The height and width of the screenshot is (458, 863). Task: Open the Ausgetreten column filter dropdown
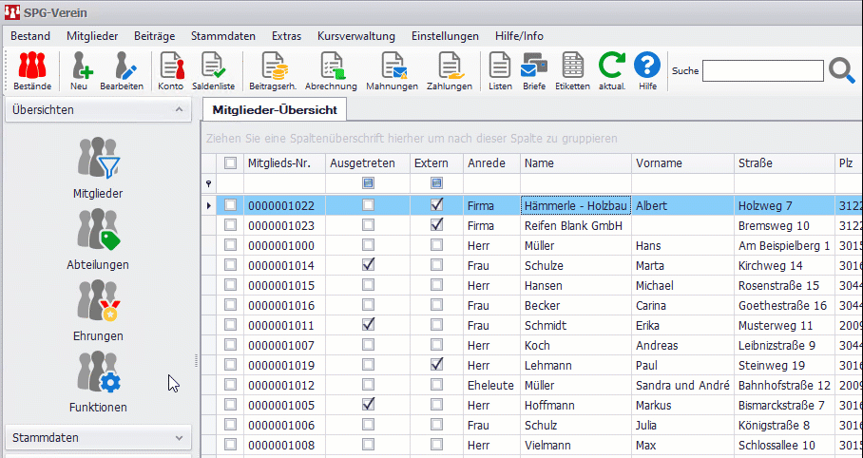click(368, 182)
